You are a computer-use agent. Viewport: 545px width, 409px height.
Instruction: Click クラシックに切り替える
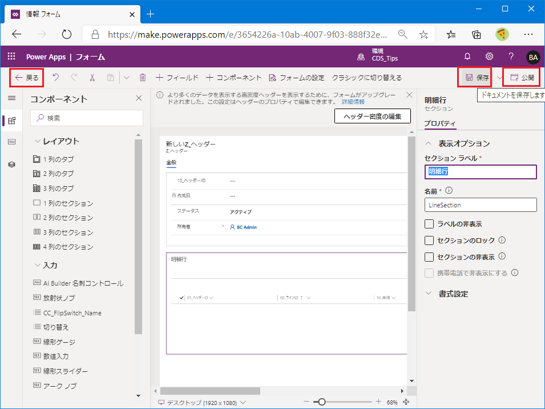tap(367, 78)
